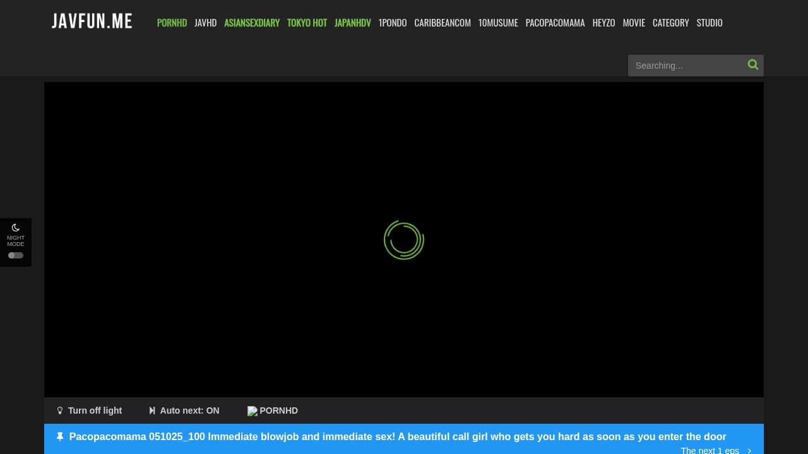Open the JAVHD menu item
Screen dimensions: 808x454
206,23
